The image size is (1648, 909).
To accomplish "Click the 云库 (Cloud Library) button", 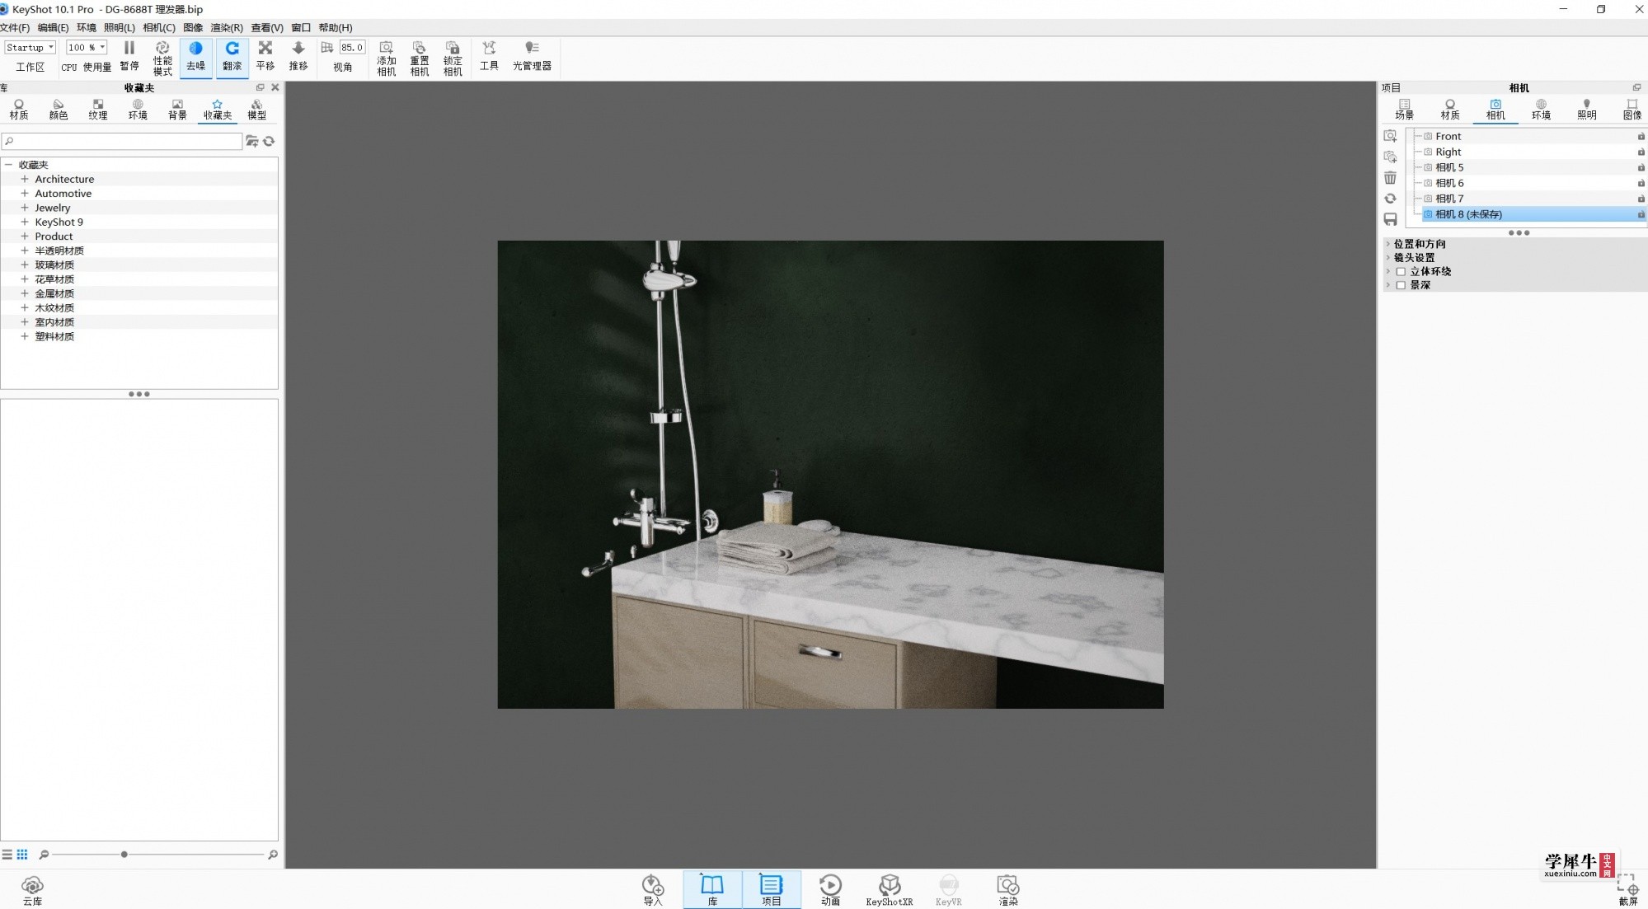I will (32, 890).
